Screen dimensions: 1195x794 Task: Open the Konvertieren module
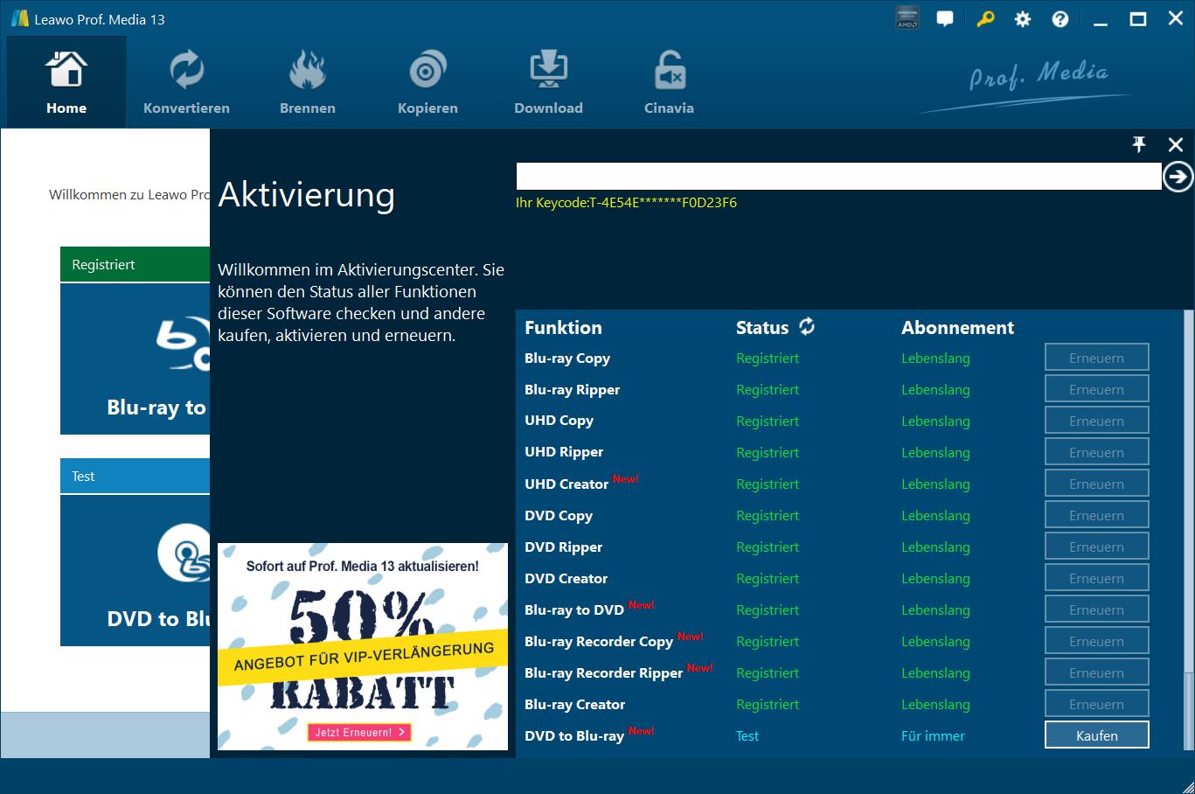click(186, 83)
